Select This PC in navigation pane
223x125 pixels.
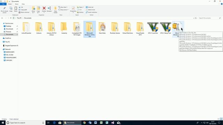(x=7, y=42)
